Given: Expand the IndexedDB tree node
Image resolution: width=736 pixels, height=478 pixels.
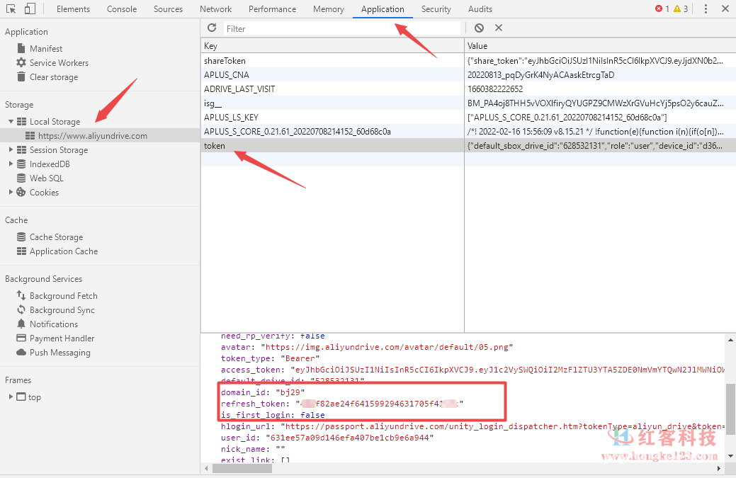Looking at the screenshot, I should [x=11, y=164].
